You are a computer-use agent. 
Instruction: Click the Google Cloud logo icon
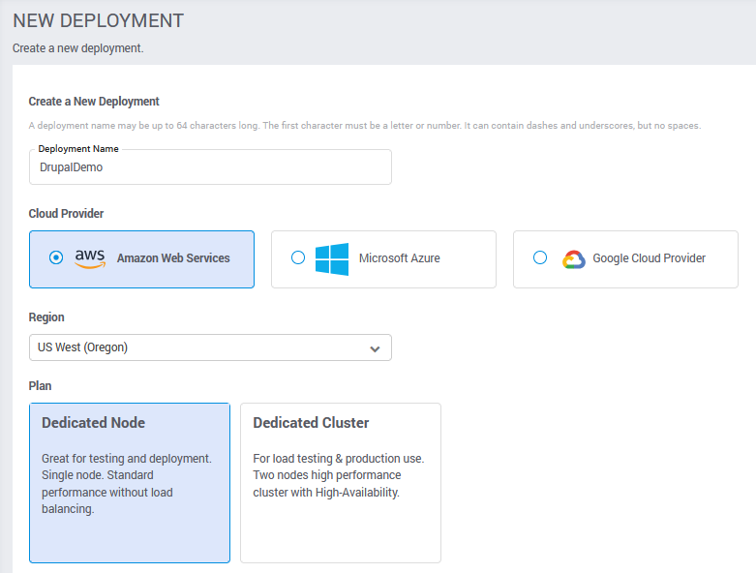[x=574, y=258]
